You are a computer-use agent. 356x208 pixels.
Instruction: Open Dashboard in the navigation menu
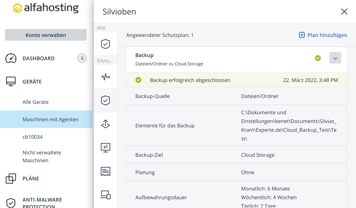[39, 58]
